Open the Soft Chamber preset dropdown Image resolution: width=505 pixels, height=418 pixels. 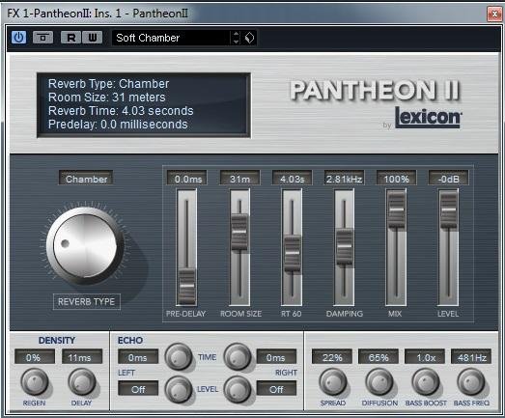(171, 38)
